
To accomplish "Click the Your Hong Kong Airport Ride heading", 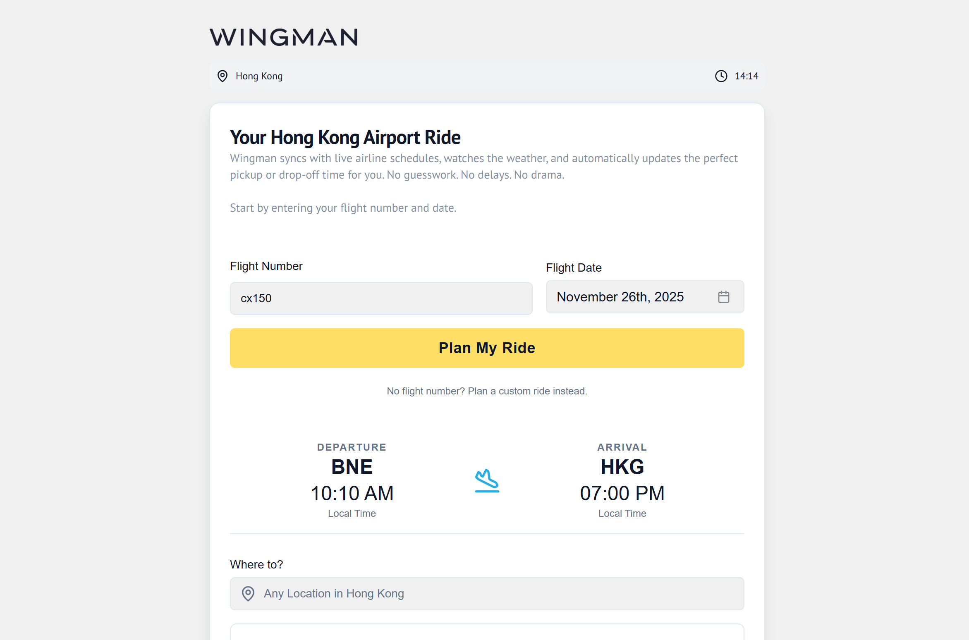I will [x=345, y=137].
